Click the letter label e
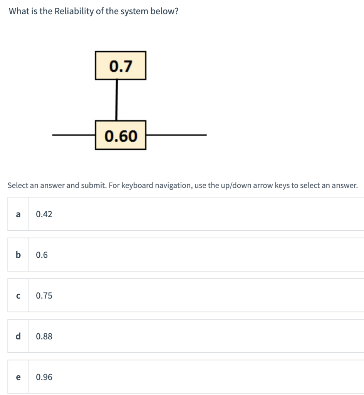This screenshot has height=395, width=364. (17, 377)
